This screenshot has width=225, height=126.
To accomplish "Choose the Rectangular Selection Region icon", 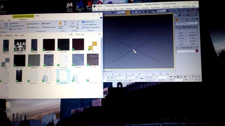I will click(x=136, y=12).
